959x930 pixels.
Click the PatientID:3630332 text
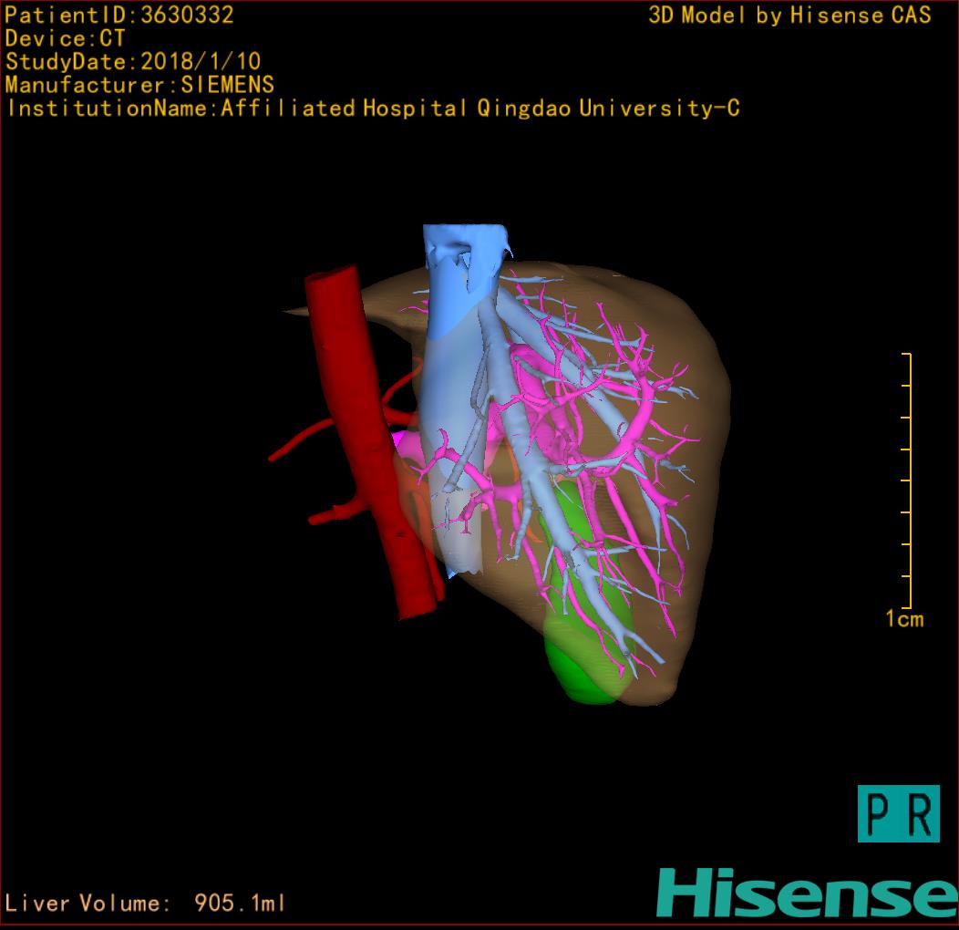click(119, 15)
